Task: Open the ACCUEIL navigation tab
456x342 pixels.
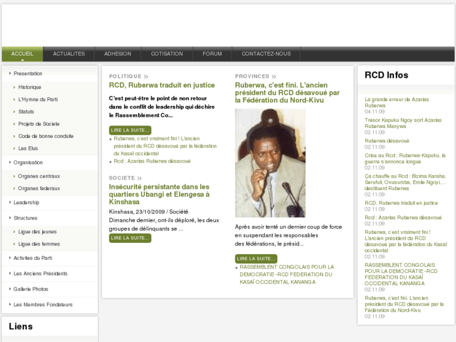Action: coord(23,54)
